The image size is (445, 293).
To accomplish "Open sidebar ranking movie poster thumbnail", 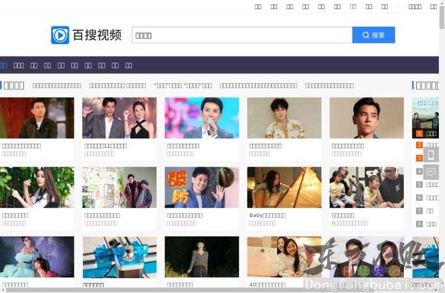I will (425, 118).
